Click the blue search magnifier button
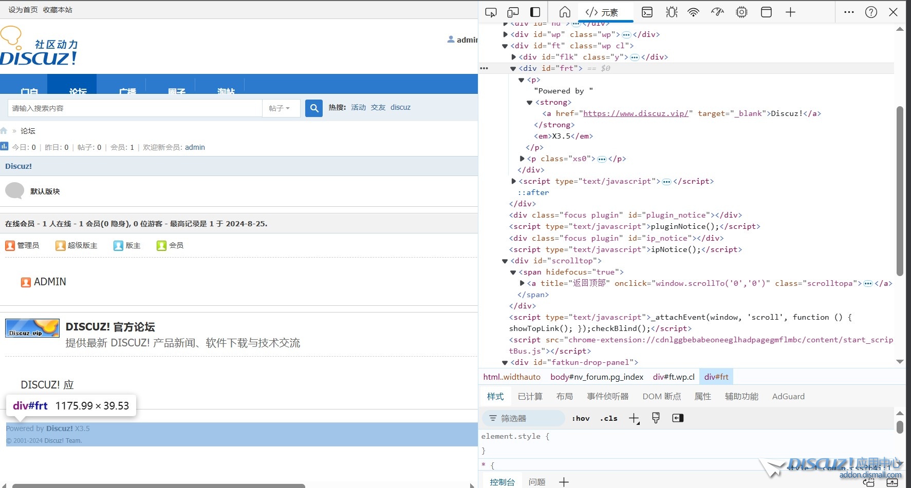The height and width of the screenshot is (488, 911). pos(313,108)
